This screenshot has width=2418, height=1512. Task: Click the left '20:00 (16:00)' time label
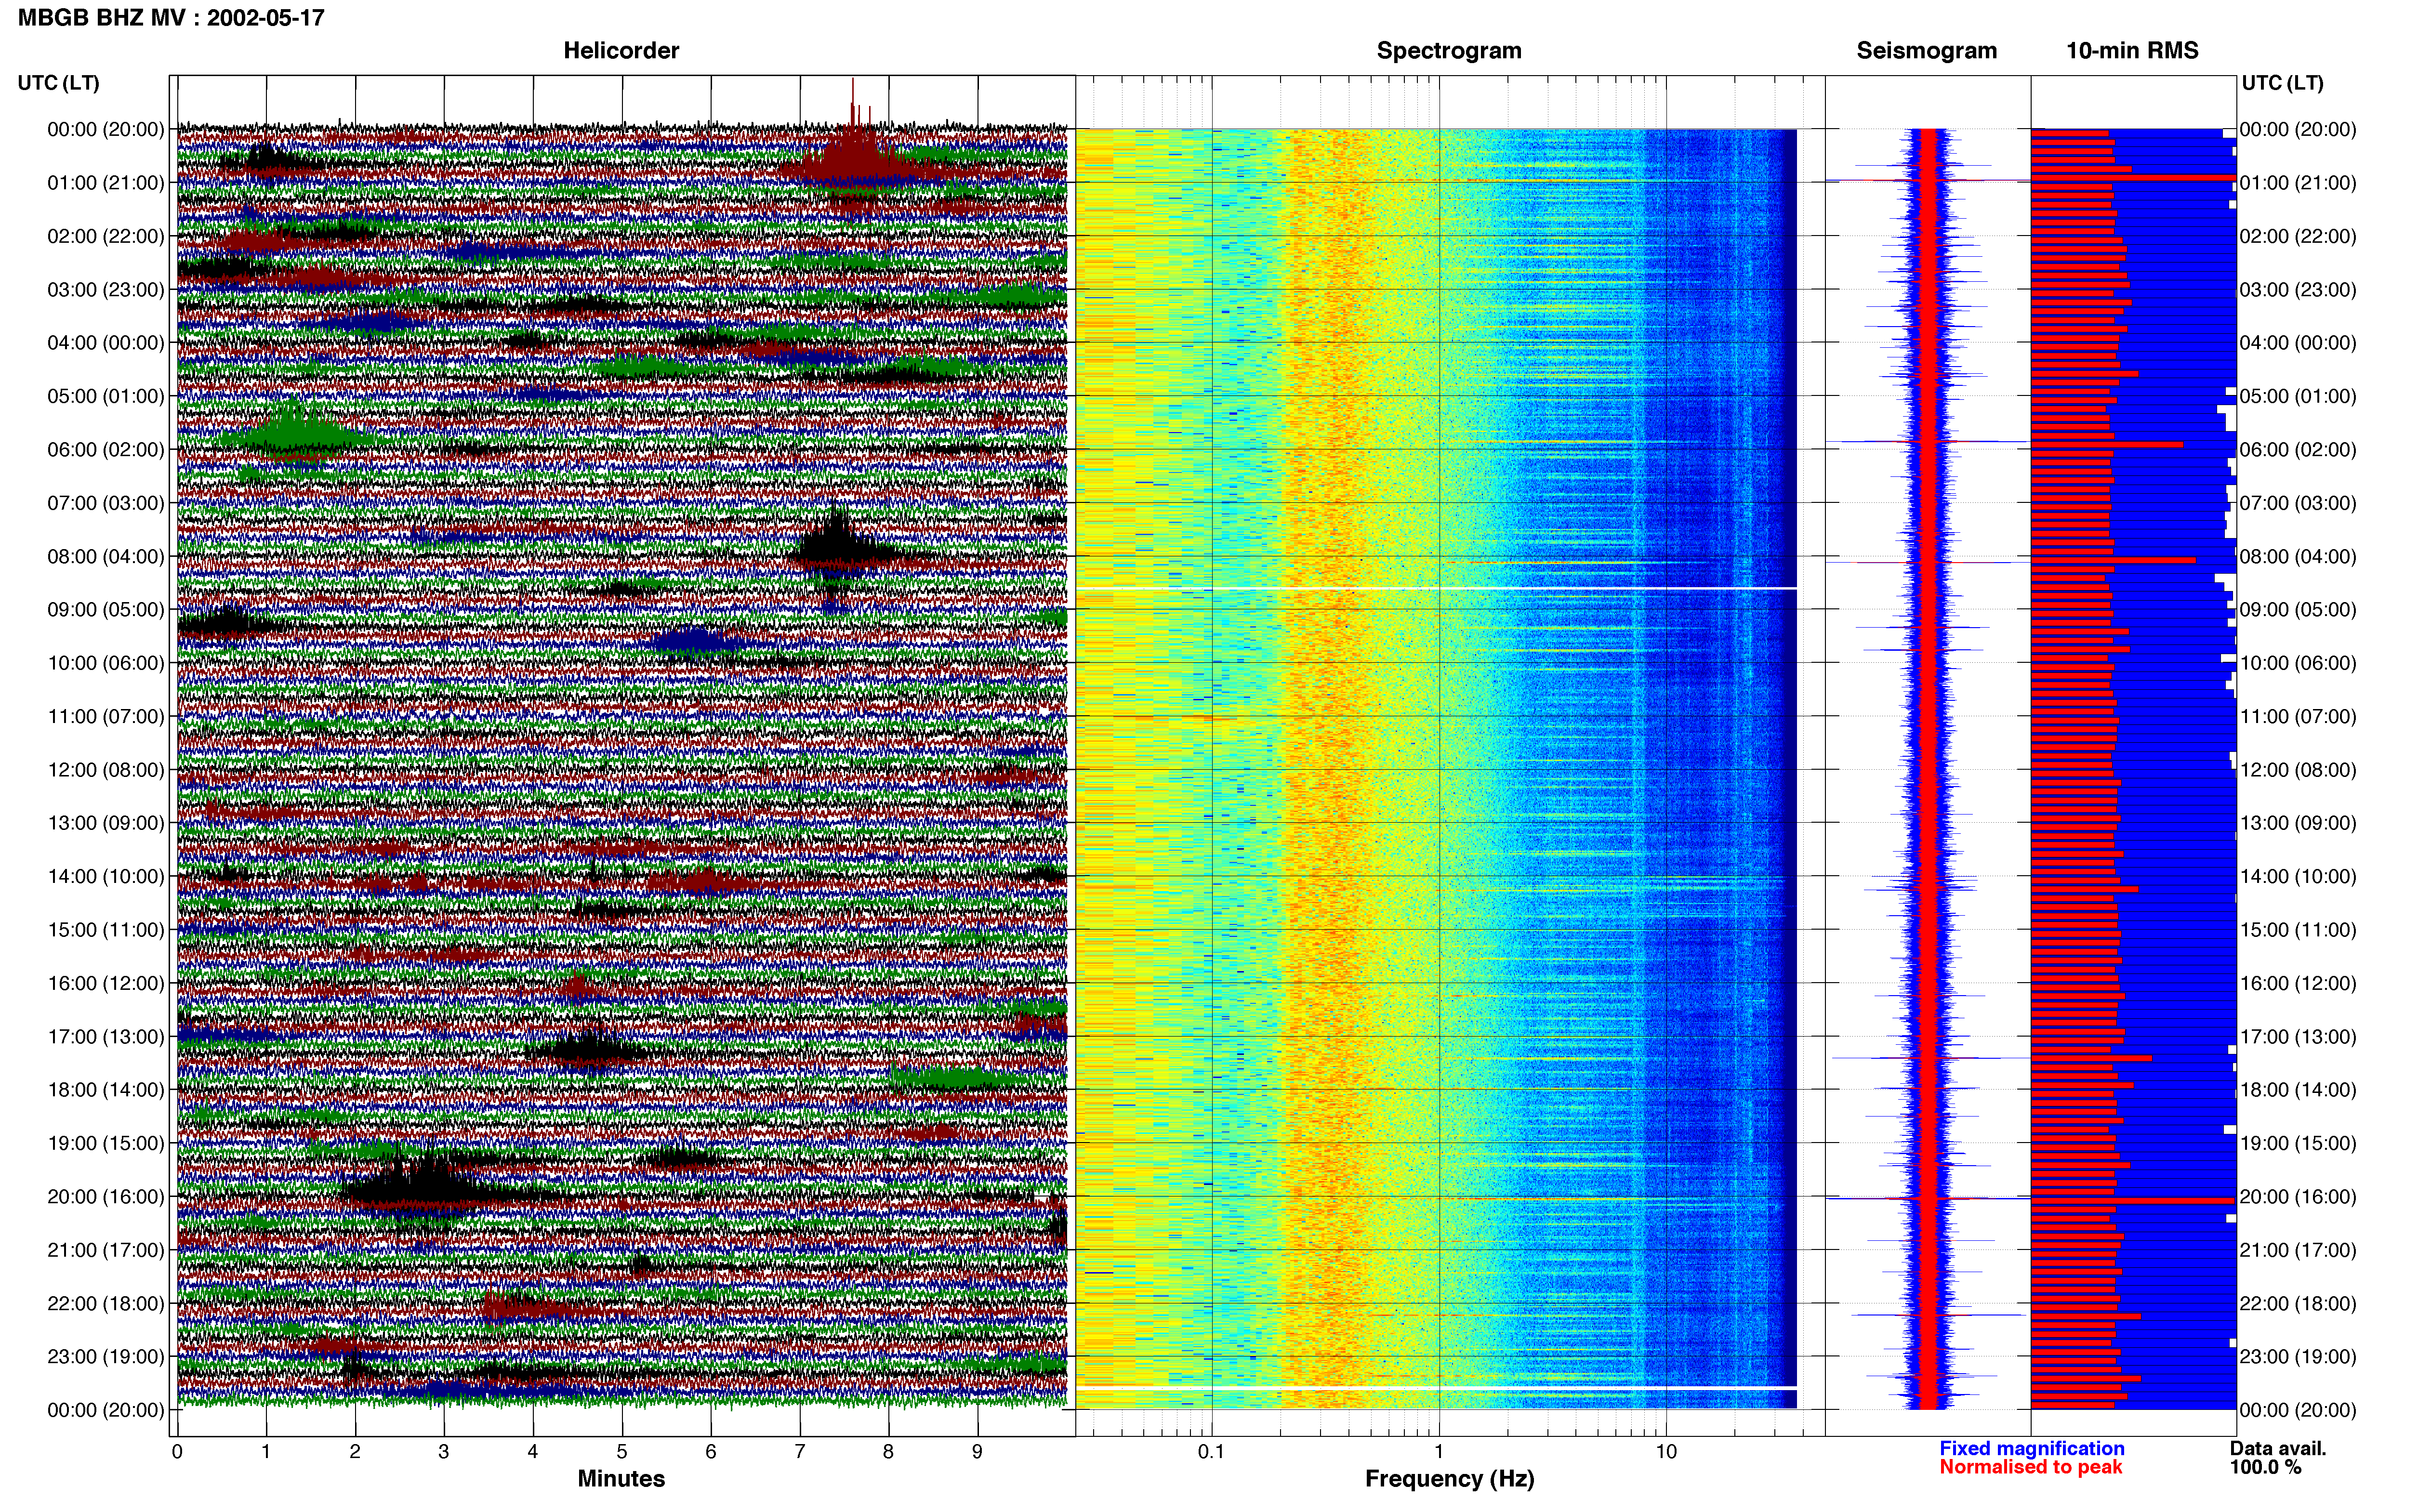(x=105, y=1196)
